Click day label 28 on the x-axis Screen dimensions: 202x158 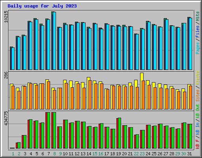click(172, 154)
